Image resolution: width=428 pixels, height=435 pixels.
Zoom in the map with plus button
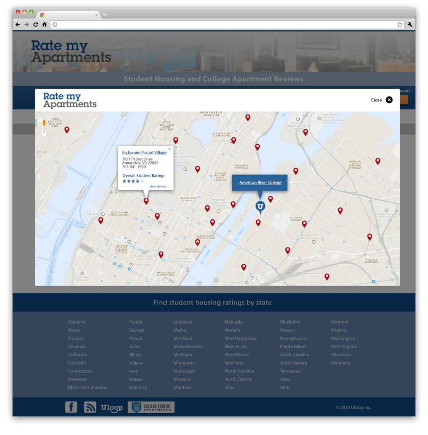[44, 132]
